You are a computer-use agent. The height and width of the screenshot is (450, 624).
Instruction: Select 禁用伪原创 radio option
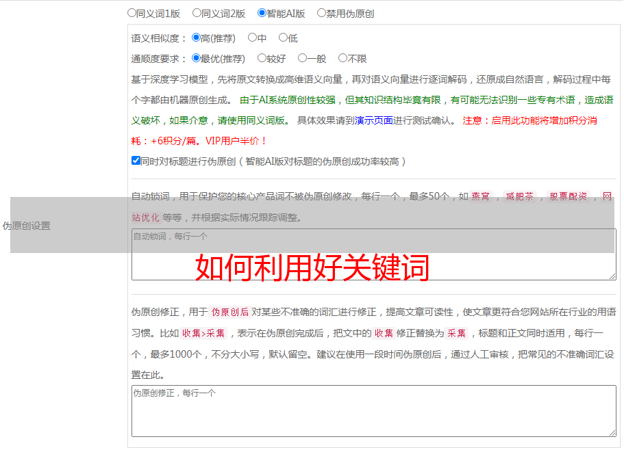point(321,13)
